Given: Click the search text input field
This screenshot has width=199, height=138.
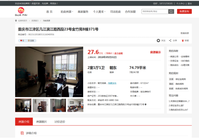Looking at the screenshot, I should pos(155,11).
